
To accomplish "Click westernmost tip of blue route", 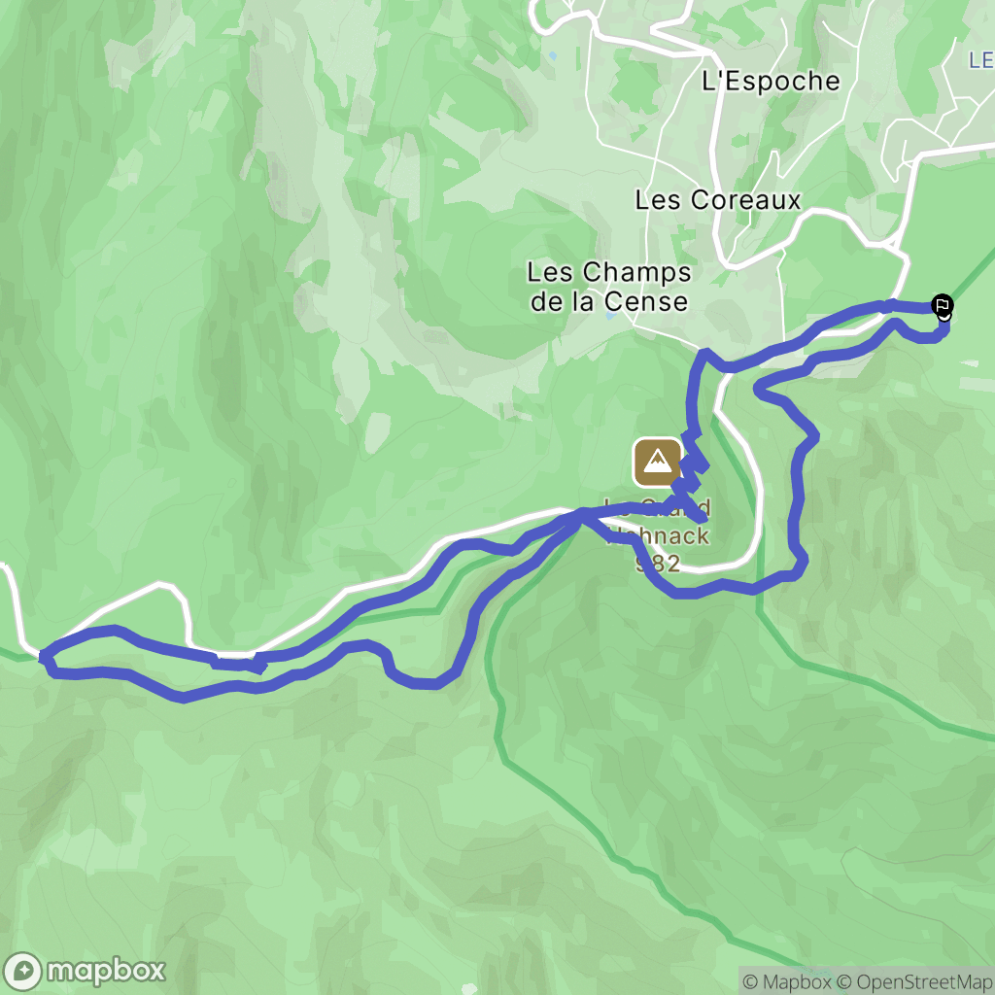I will tap(43, 657).
